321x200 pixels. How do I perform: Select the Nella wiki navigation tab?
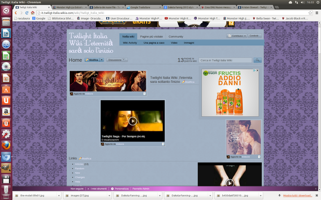(x=128, y=36)
